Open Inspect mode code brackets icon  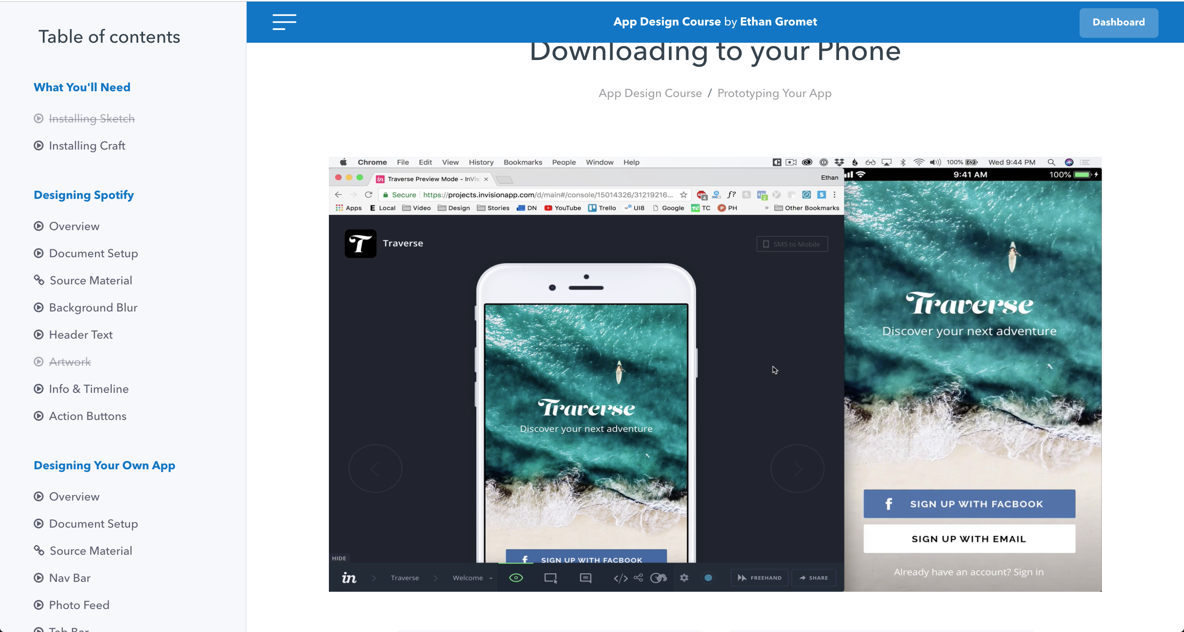(620, 578)
